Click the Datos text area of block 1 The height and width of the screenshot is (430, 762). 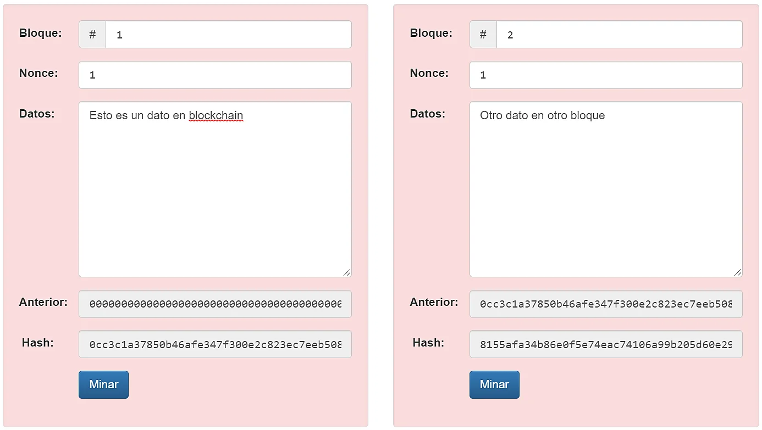215,189
